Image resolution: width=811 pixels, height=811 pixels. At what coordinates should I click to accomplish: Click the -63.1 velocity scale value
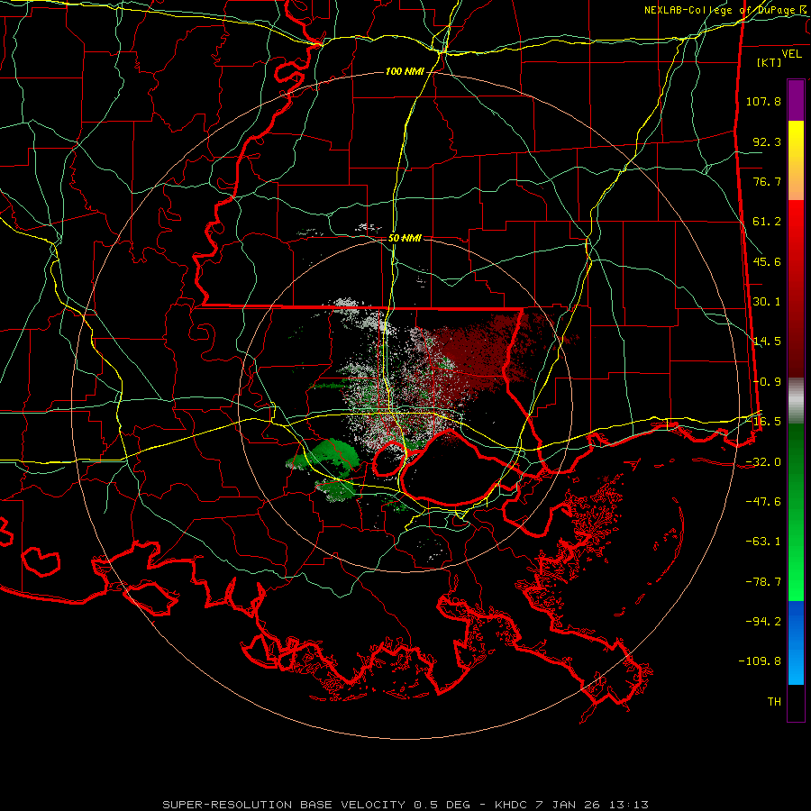coord(763,542)
